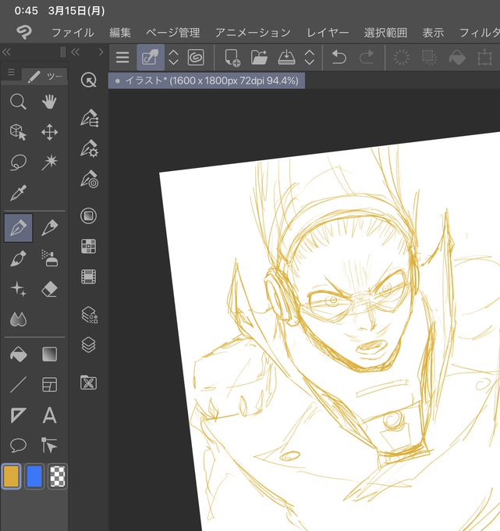This screenshot has width=500, height=531.
Task: Open the Color Wheel palette icon
Action: click(x=89, y=216)
